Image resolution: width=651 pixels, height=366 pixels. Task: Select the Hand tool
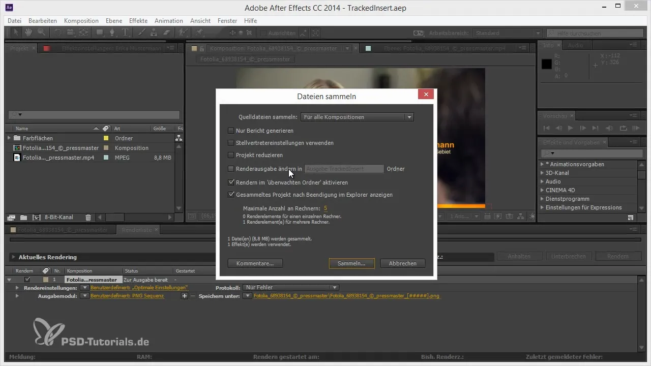[28, 33]
